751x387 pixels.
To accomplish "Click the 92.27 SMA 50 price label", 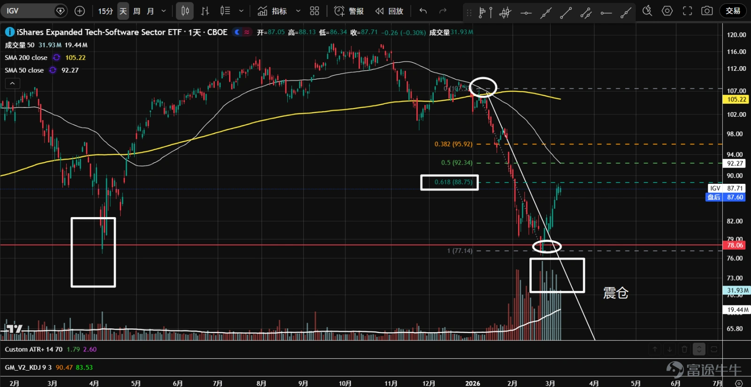I will pos(735,164).
